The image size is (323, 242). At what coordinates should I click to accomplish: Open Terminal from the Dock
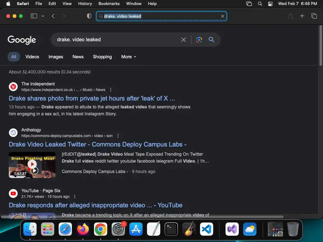pyautogui.click(x=171, y=229)
